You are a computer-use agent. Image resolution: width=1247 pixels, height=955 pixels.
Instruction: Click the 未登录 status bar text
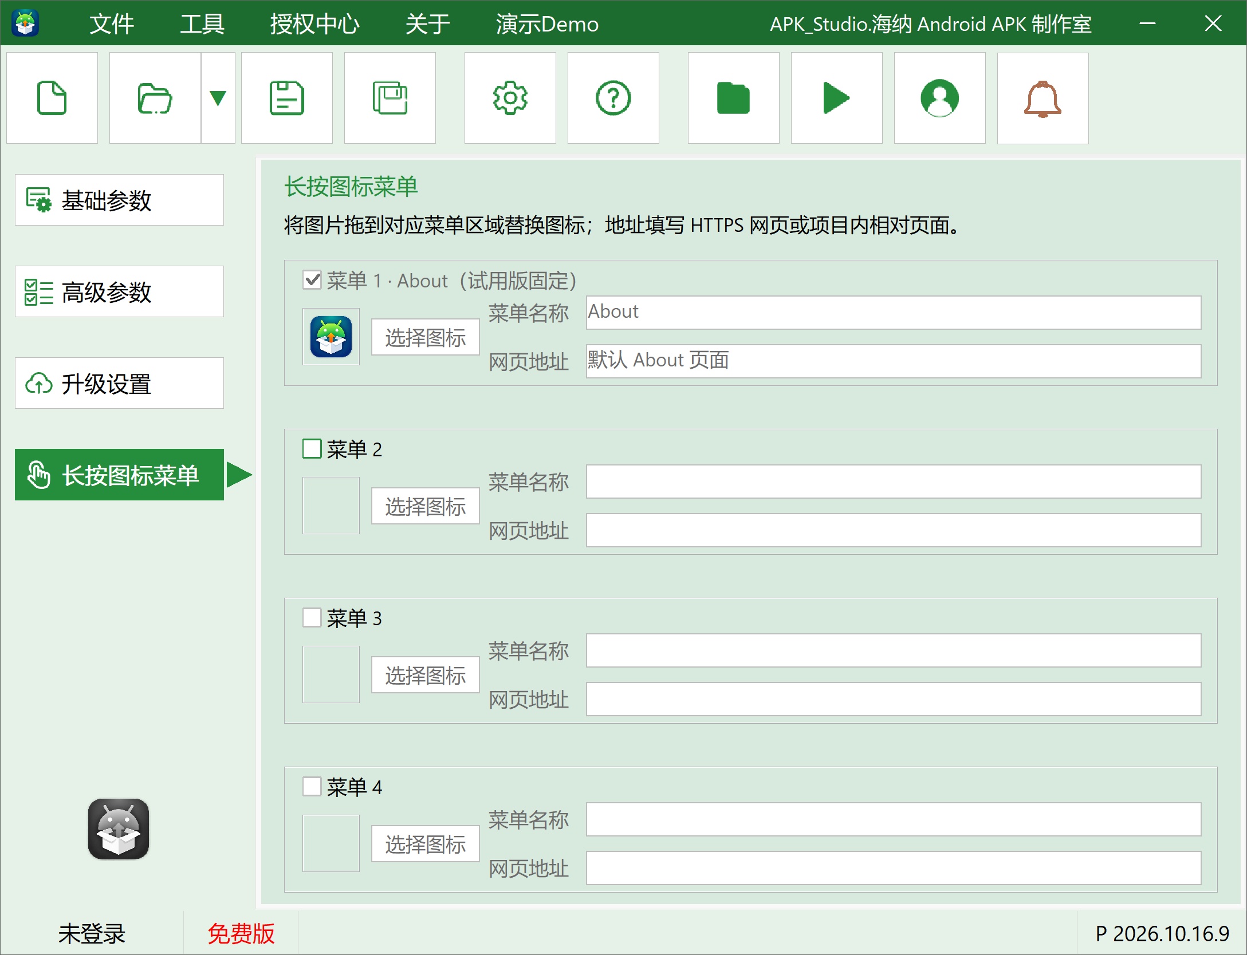pyautogui.click(x=92, y=933)
